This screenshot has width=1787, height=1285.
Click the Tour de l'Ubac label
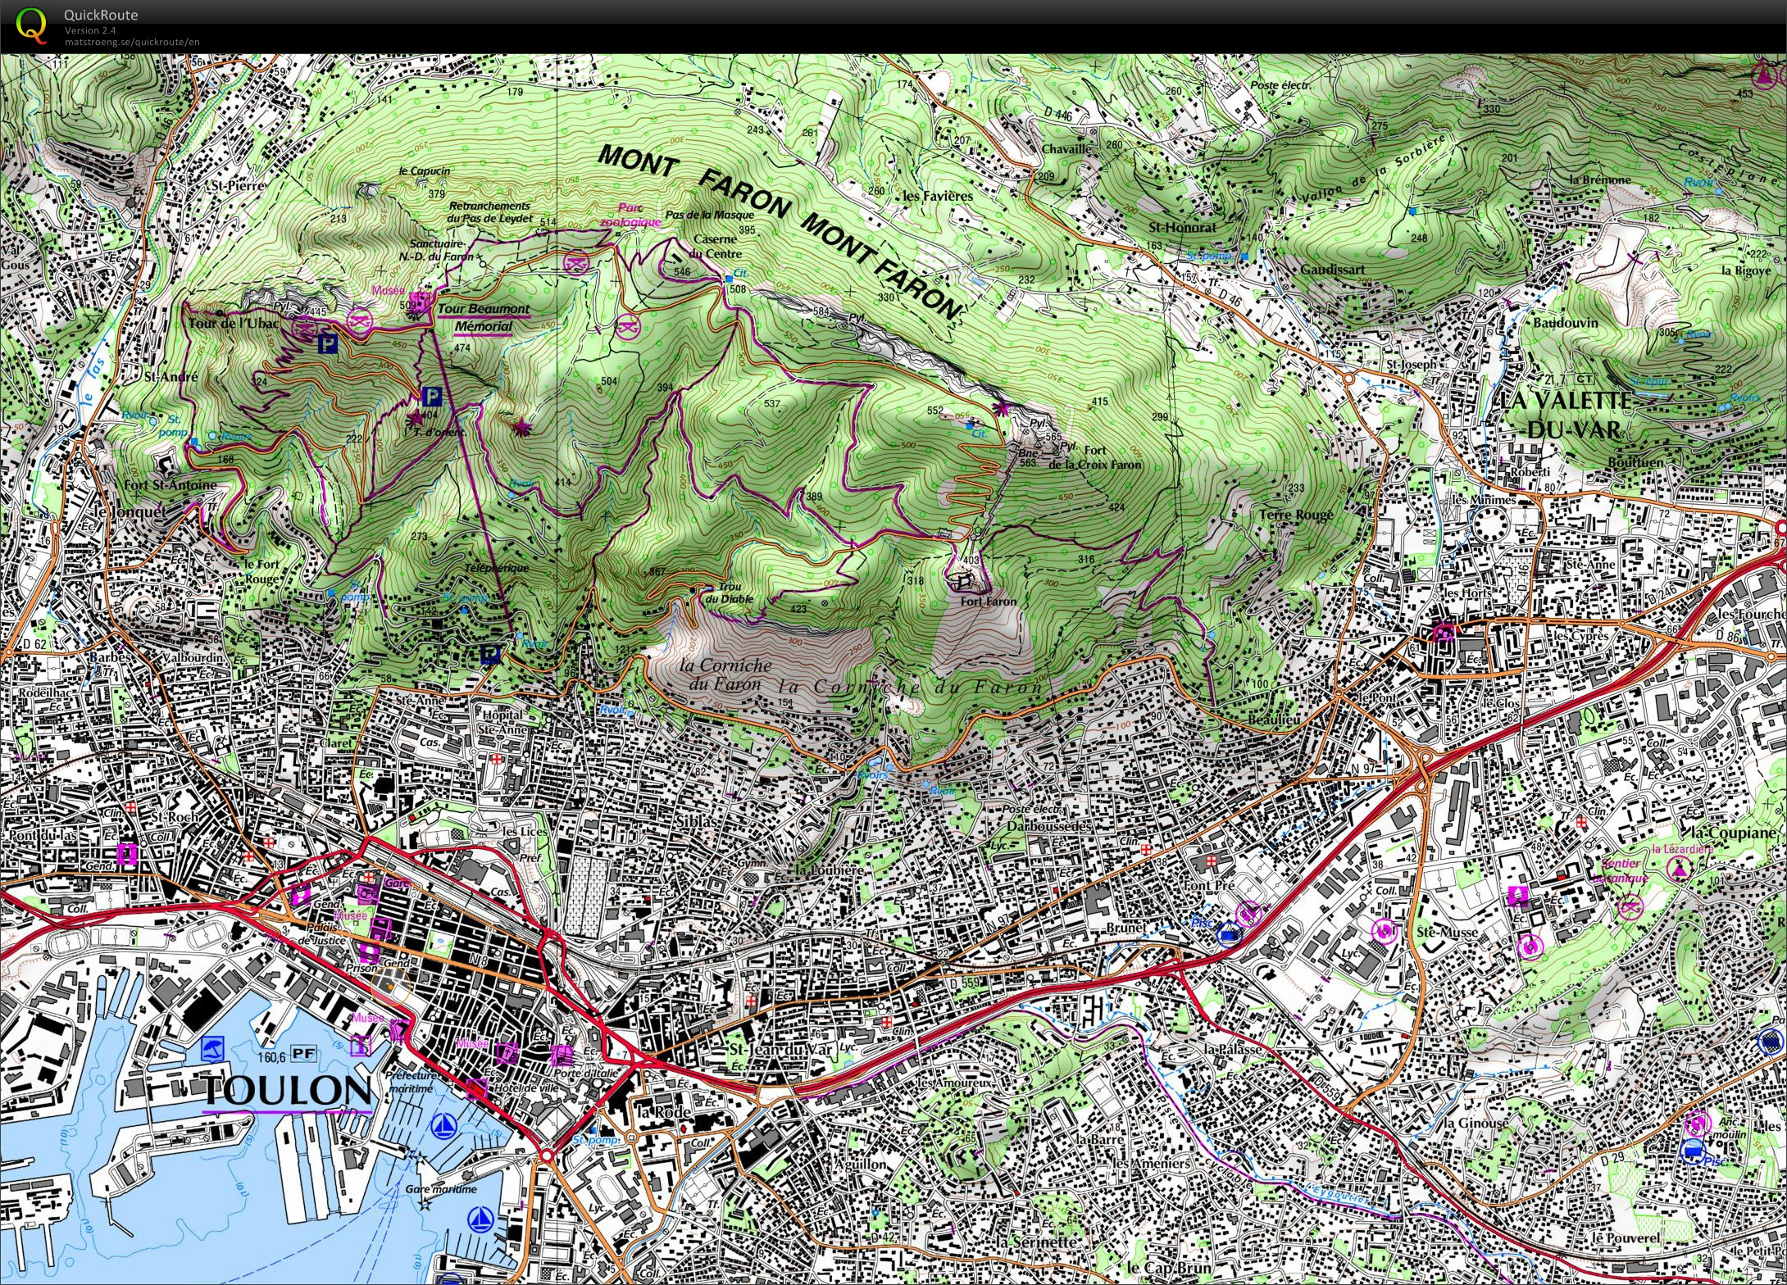point(234,323)
